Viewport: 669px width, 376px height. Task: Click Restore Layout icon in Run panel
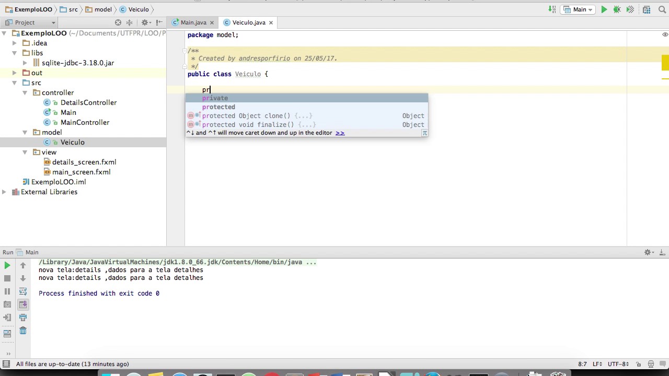pyautogui.click(x=7, y=333)
